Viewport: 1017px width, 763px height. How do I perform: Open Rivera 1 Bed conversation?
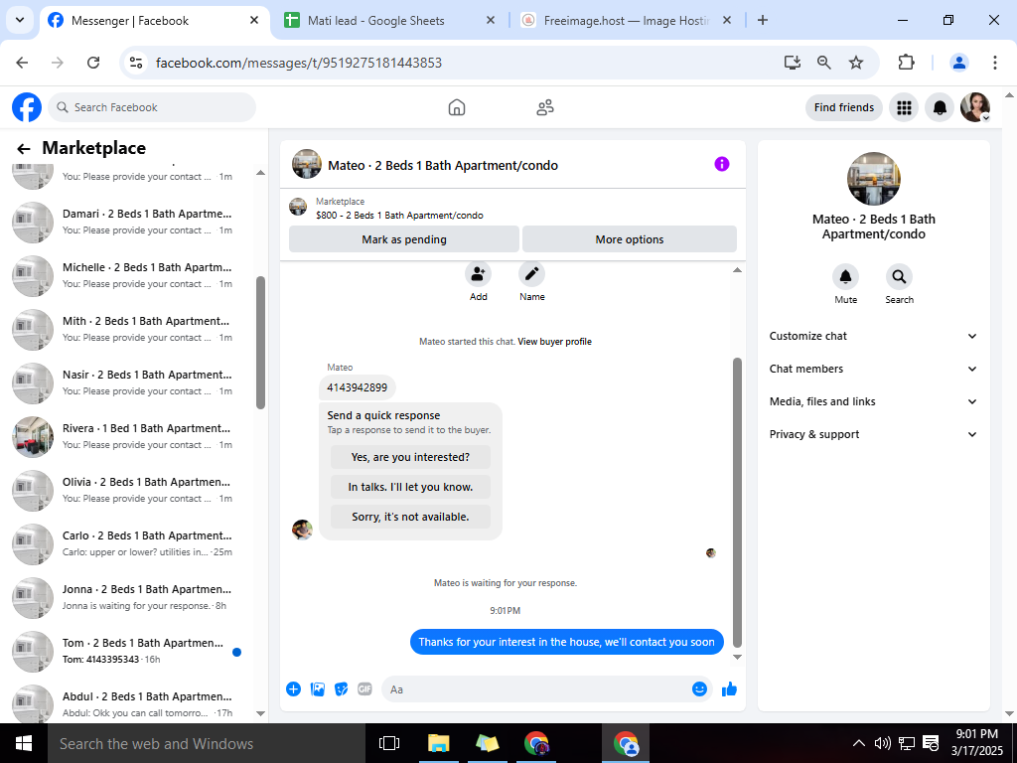128,437
